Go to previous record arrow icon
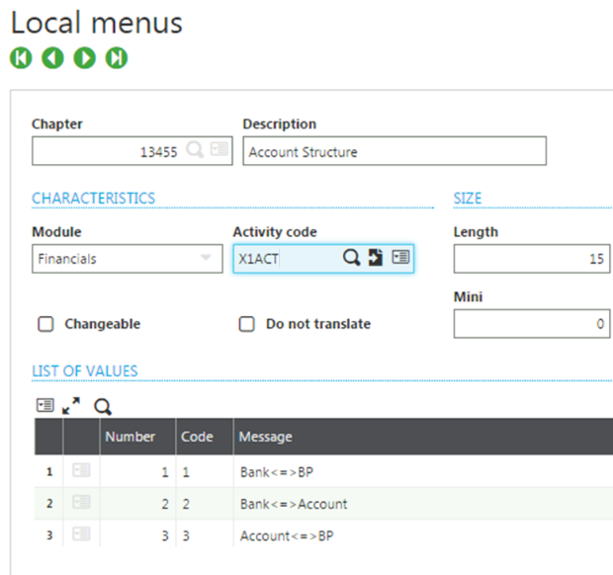Image resolution: width=613 pixels, height=575 pixels. [x=52, y=58]
